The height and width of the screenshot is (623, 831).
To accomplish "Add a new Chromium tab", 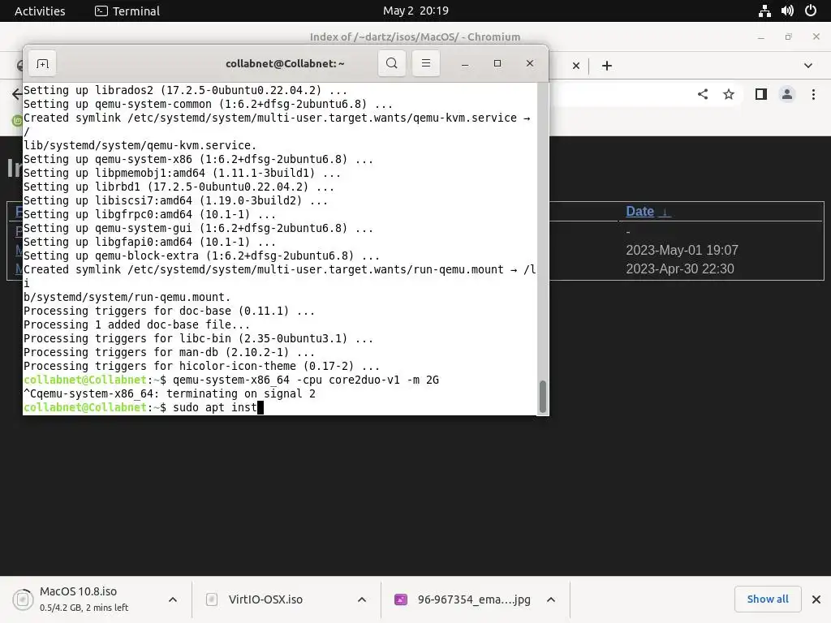I will [607, 66].
